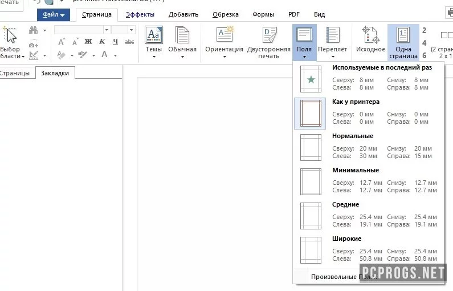This screenshot has width=453, height=291.
Task: Click inside the font name input field
Action: (79, 30)
